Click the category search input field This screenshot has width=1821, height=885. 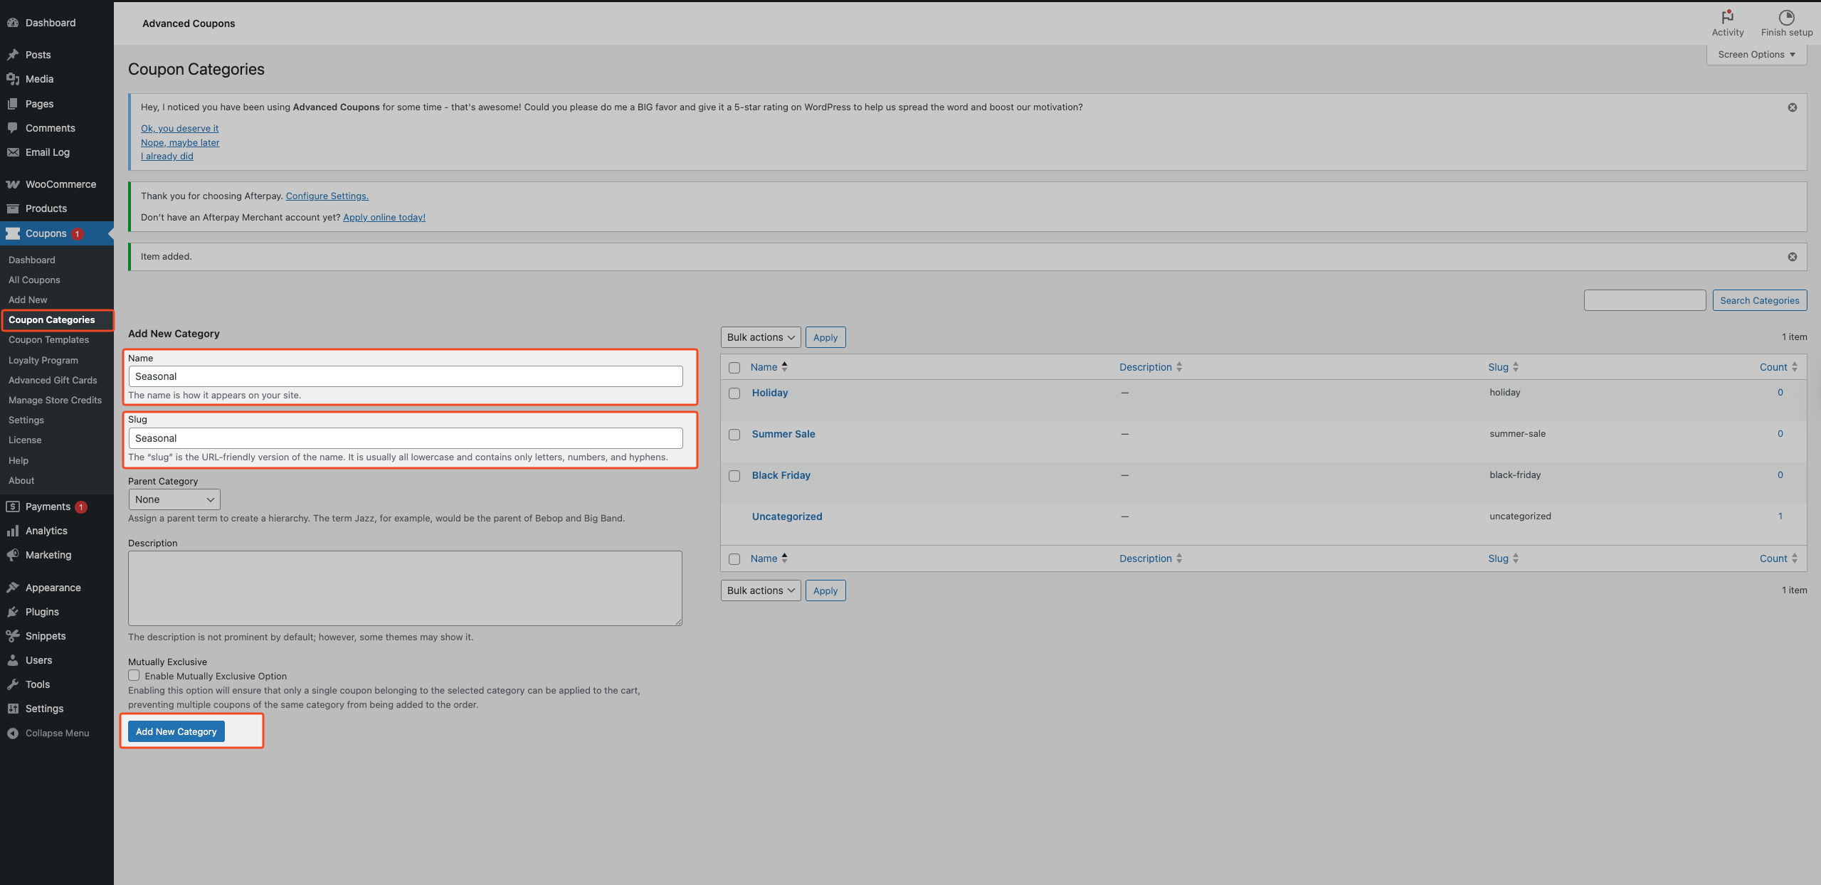point(1644,300)
